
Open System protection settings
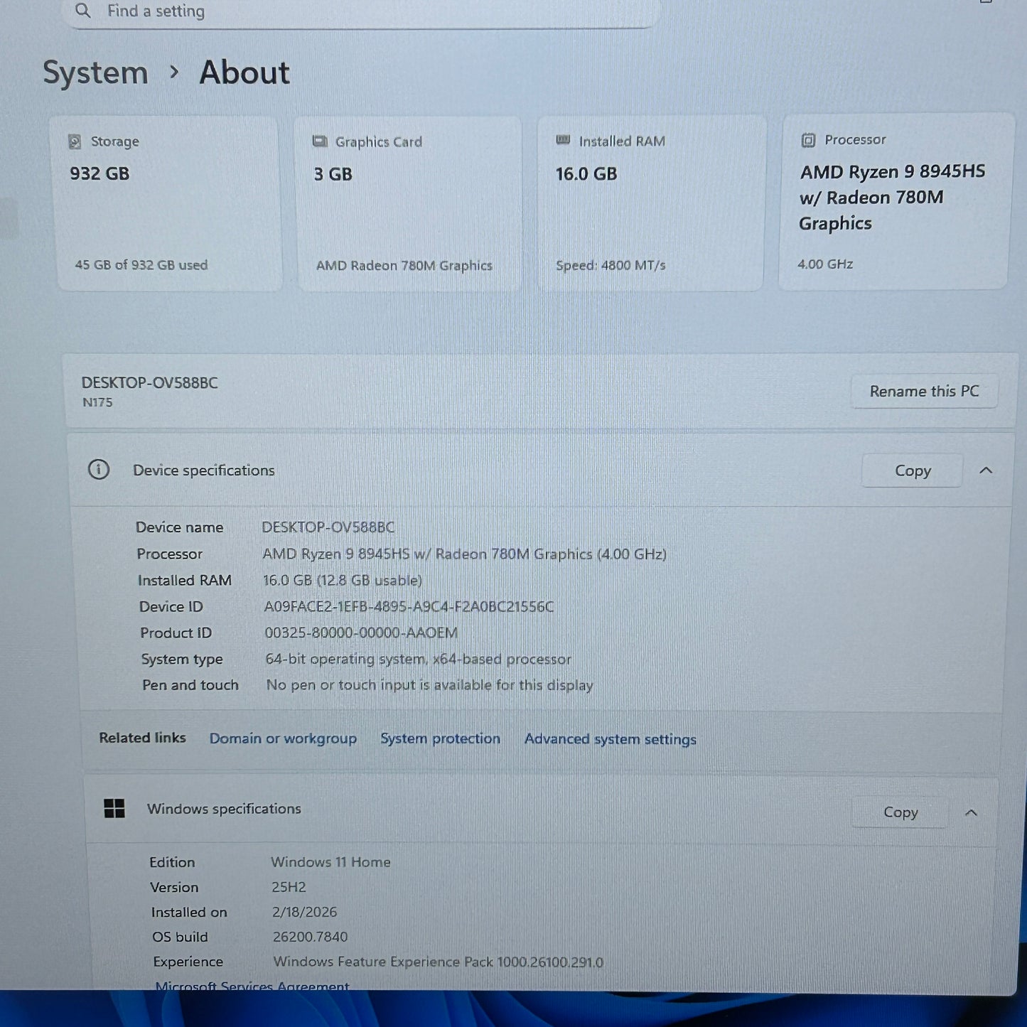pos(440,738)
